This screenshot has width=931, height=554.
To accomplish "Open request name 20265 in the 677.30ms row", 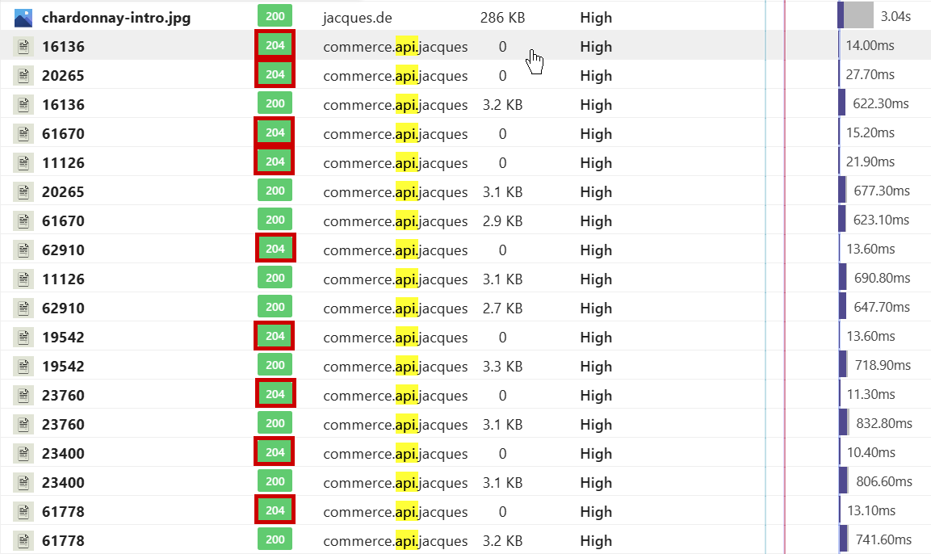I will click(63, 192).
